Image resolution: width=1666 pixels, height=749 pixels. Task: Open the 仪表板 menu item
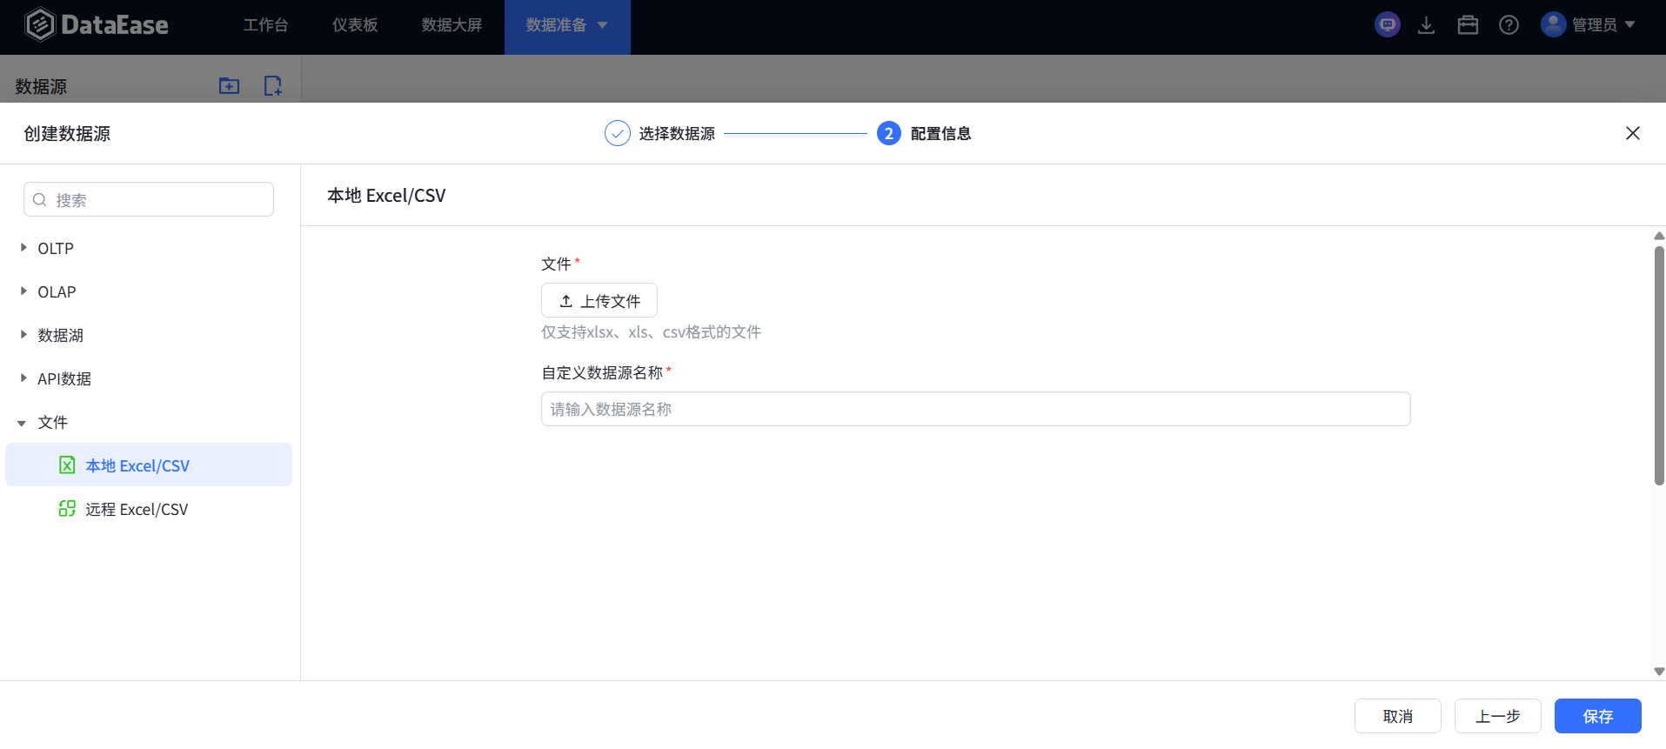click(355, 25)
